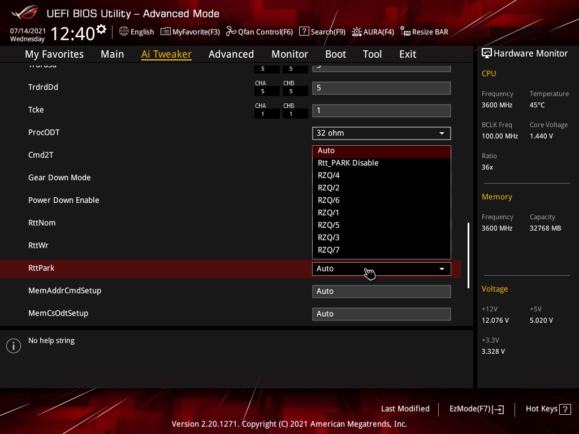Click the Tcke value field
Viewport: 579px width, 434px height.
(x=382, y=111)
